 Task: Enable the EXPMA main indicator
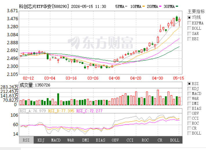189,23
